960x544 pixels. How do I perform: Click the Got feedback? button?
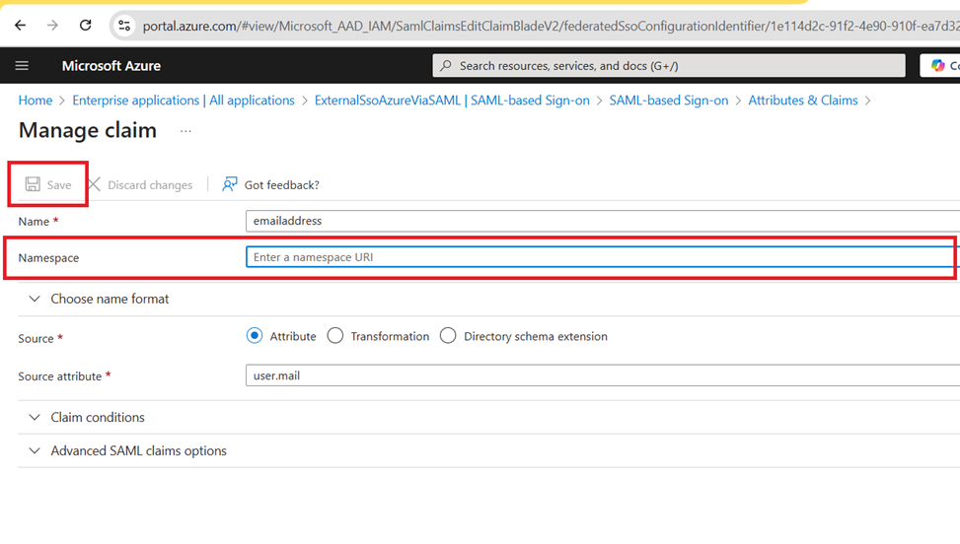click(270, 184)
